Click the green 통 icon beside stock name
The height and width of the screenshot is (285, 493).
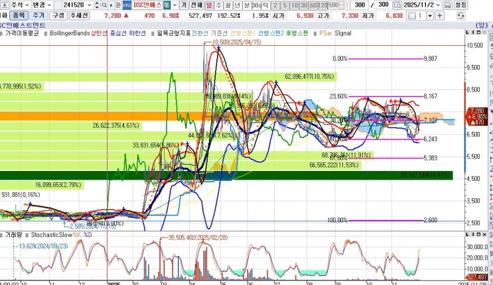(x=167, y=5)
